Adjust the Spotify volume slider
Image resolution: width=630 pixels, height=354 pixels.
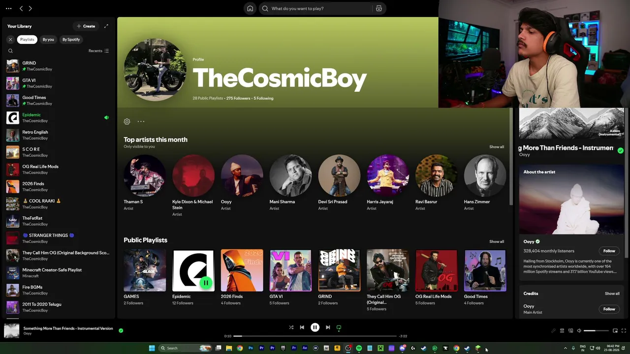pyautogui.click(x=596, y=330)
